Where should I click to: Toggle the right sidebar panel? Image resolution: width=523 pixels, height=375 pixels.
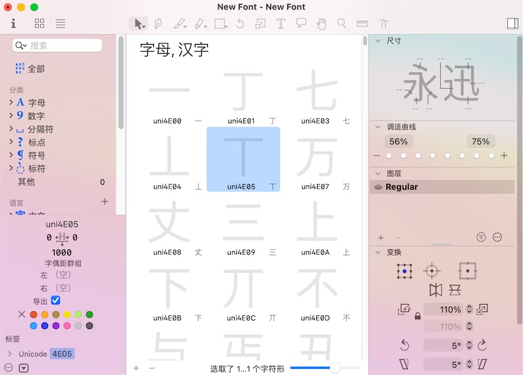pyautogui.click(x=512, y=23)
